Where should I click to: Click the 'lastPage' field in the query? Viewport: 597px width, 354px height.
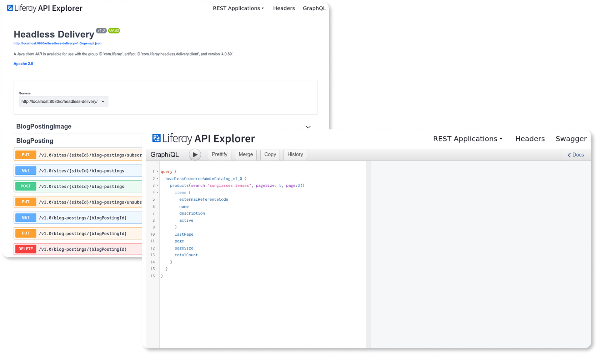[184, 234]
